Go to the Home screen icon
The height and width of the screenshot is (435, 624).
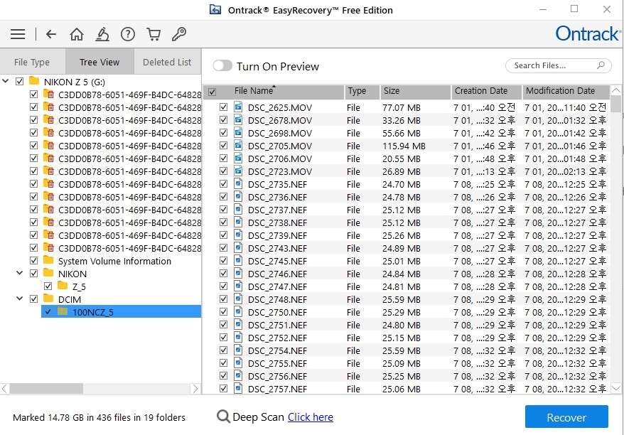76,33
